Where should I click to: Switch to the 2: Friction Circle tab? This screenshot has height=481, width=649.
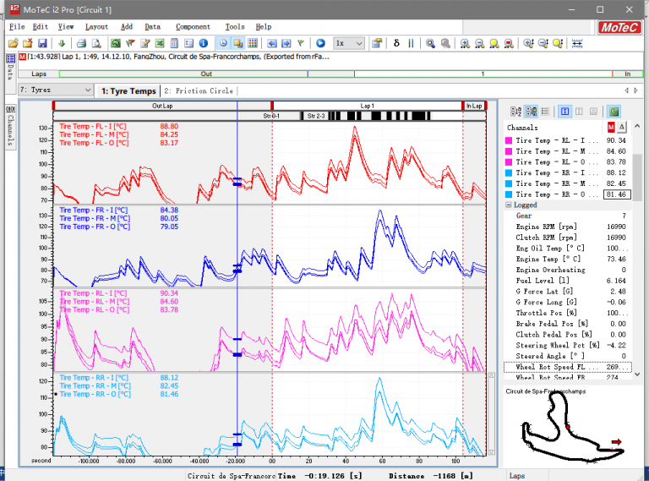click(199, 90)
